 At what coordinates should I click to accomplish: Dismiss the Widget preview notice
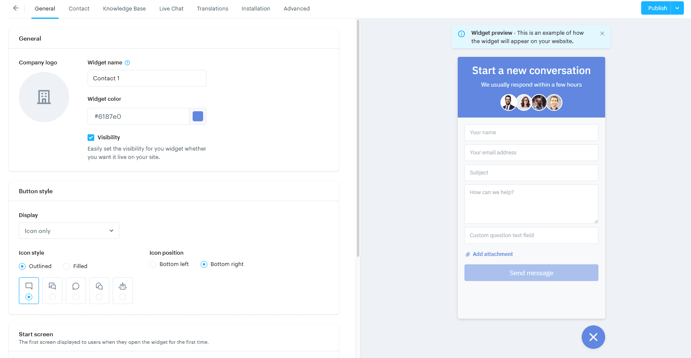coord(602,33)
